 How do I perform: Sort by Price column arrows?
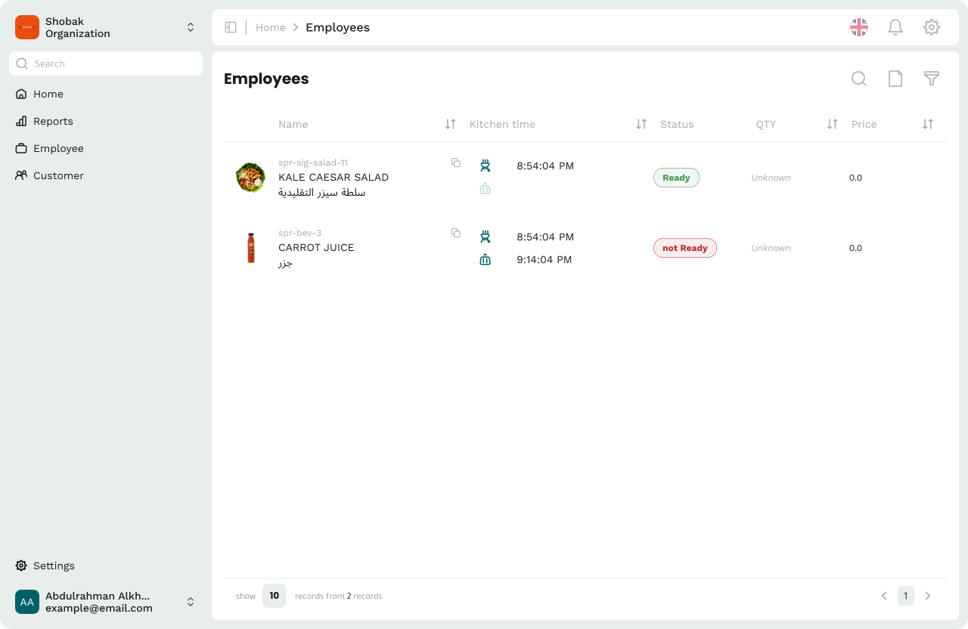tap(928, 124)
